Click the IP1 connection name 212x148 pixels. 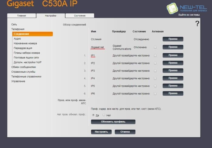[93, 55]
